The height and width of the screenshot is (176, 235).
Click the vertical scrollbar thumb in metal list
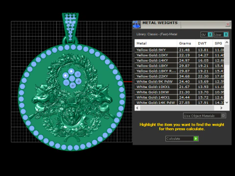point(227,55)
